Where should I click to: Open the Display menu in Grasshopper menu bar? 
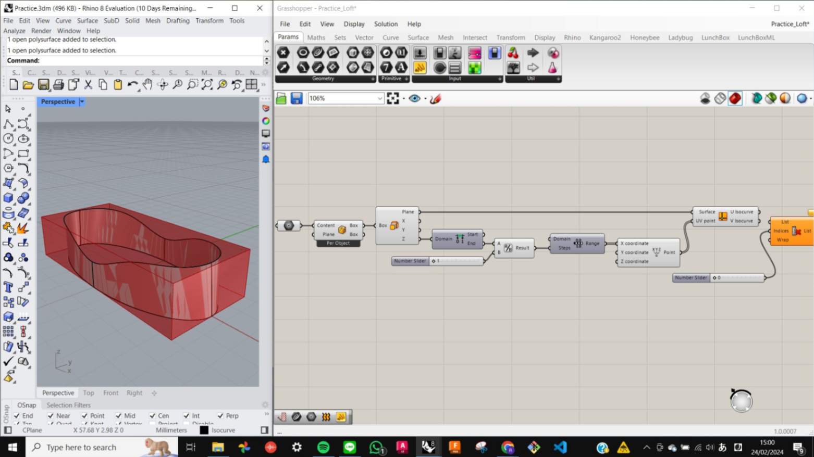354,24
